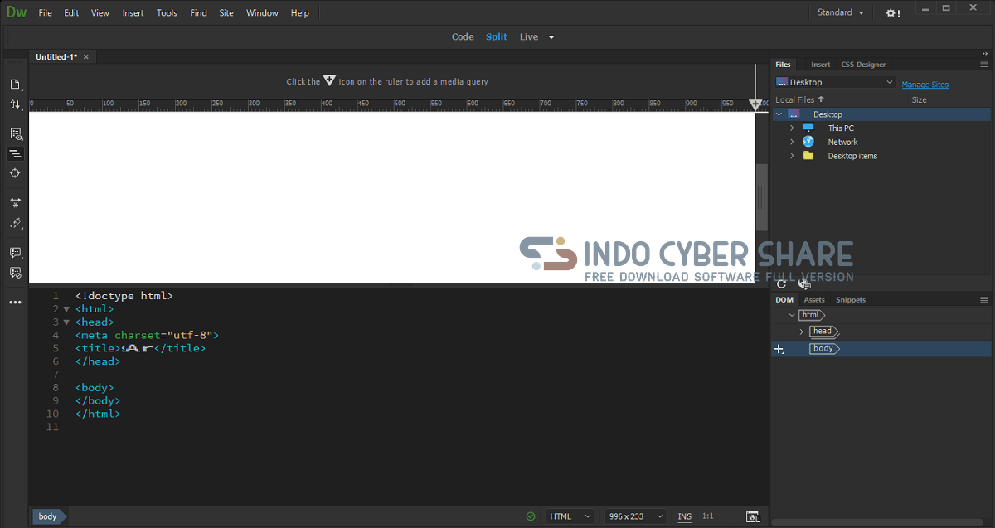
Task: Open the Standard workspace dropdown
Action: 840,12
